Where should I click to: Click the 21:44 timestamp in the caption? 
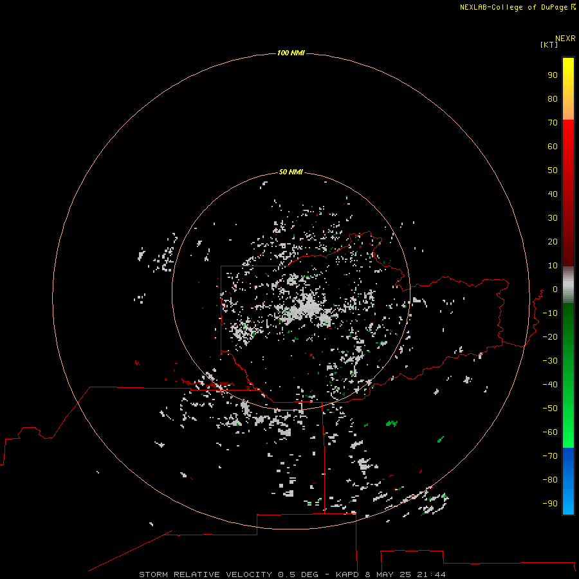point(431,574)
